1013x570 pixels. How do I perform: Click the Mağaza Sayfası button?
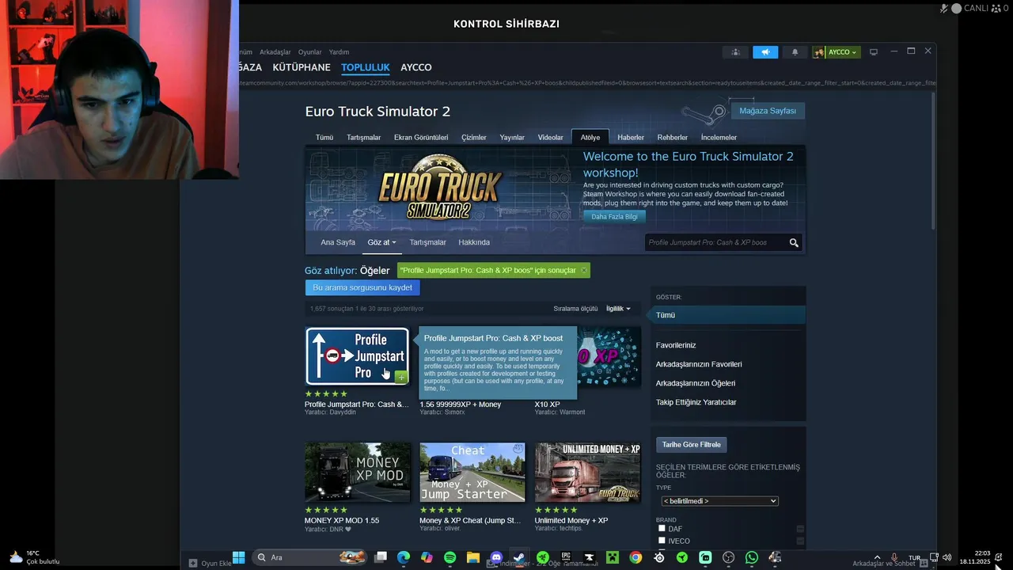[768, 111]
